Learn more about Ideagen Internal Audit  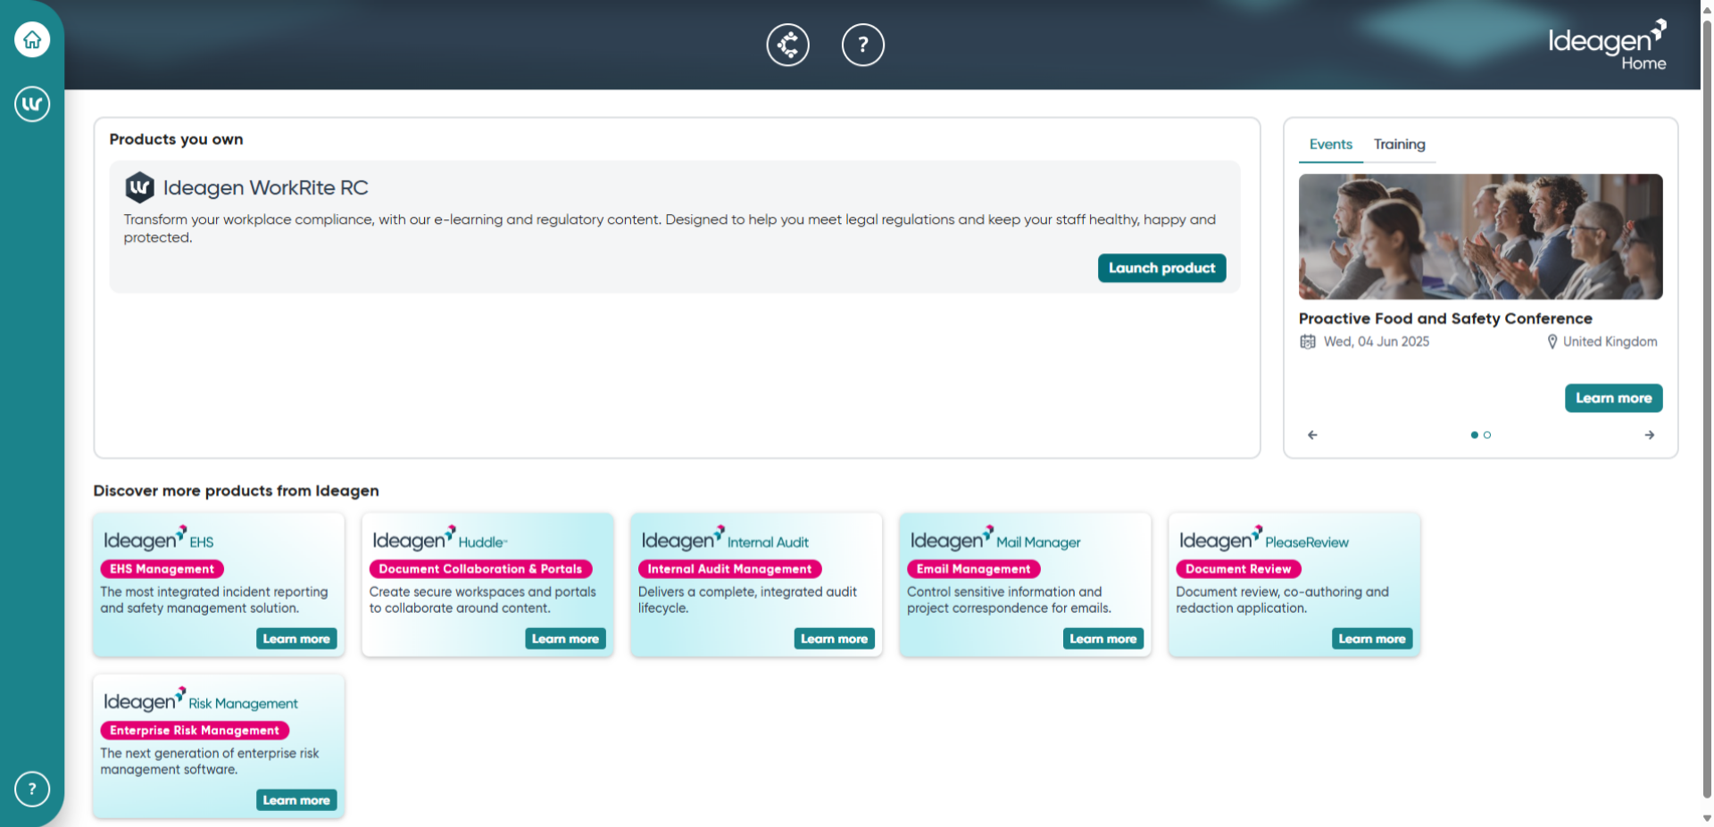tap(834, 639)
